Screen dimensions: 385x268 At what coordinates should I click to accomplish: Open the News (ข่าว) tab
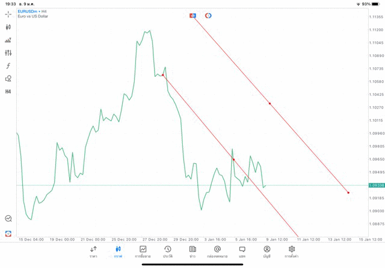pyautogui.click(x=192, y=252)
